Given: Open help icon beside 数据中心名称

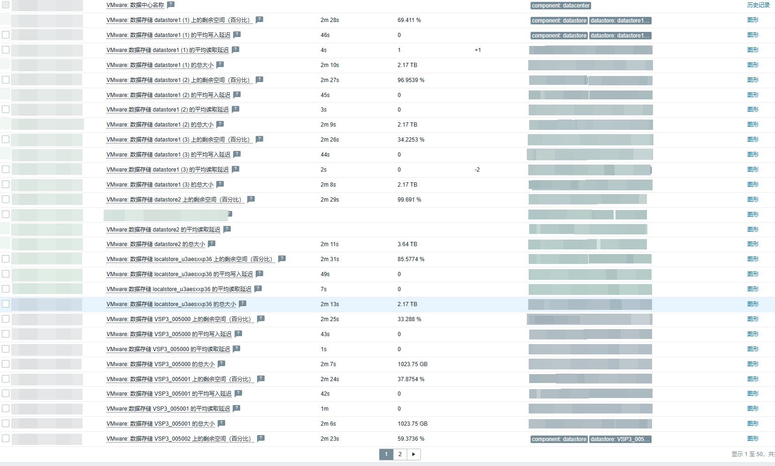Looking at the screenshot, I should [171, 5].
